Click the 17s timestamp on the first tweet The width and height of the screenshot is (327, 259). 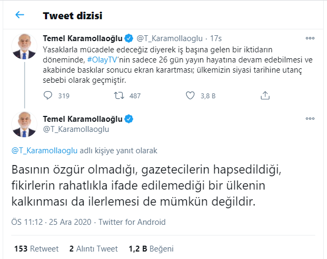click(216, 38)
